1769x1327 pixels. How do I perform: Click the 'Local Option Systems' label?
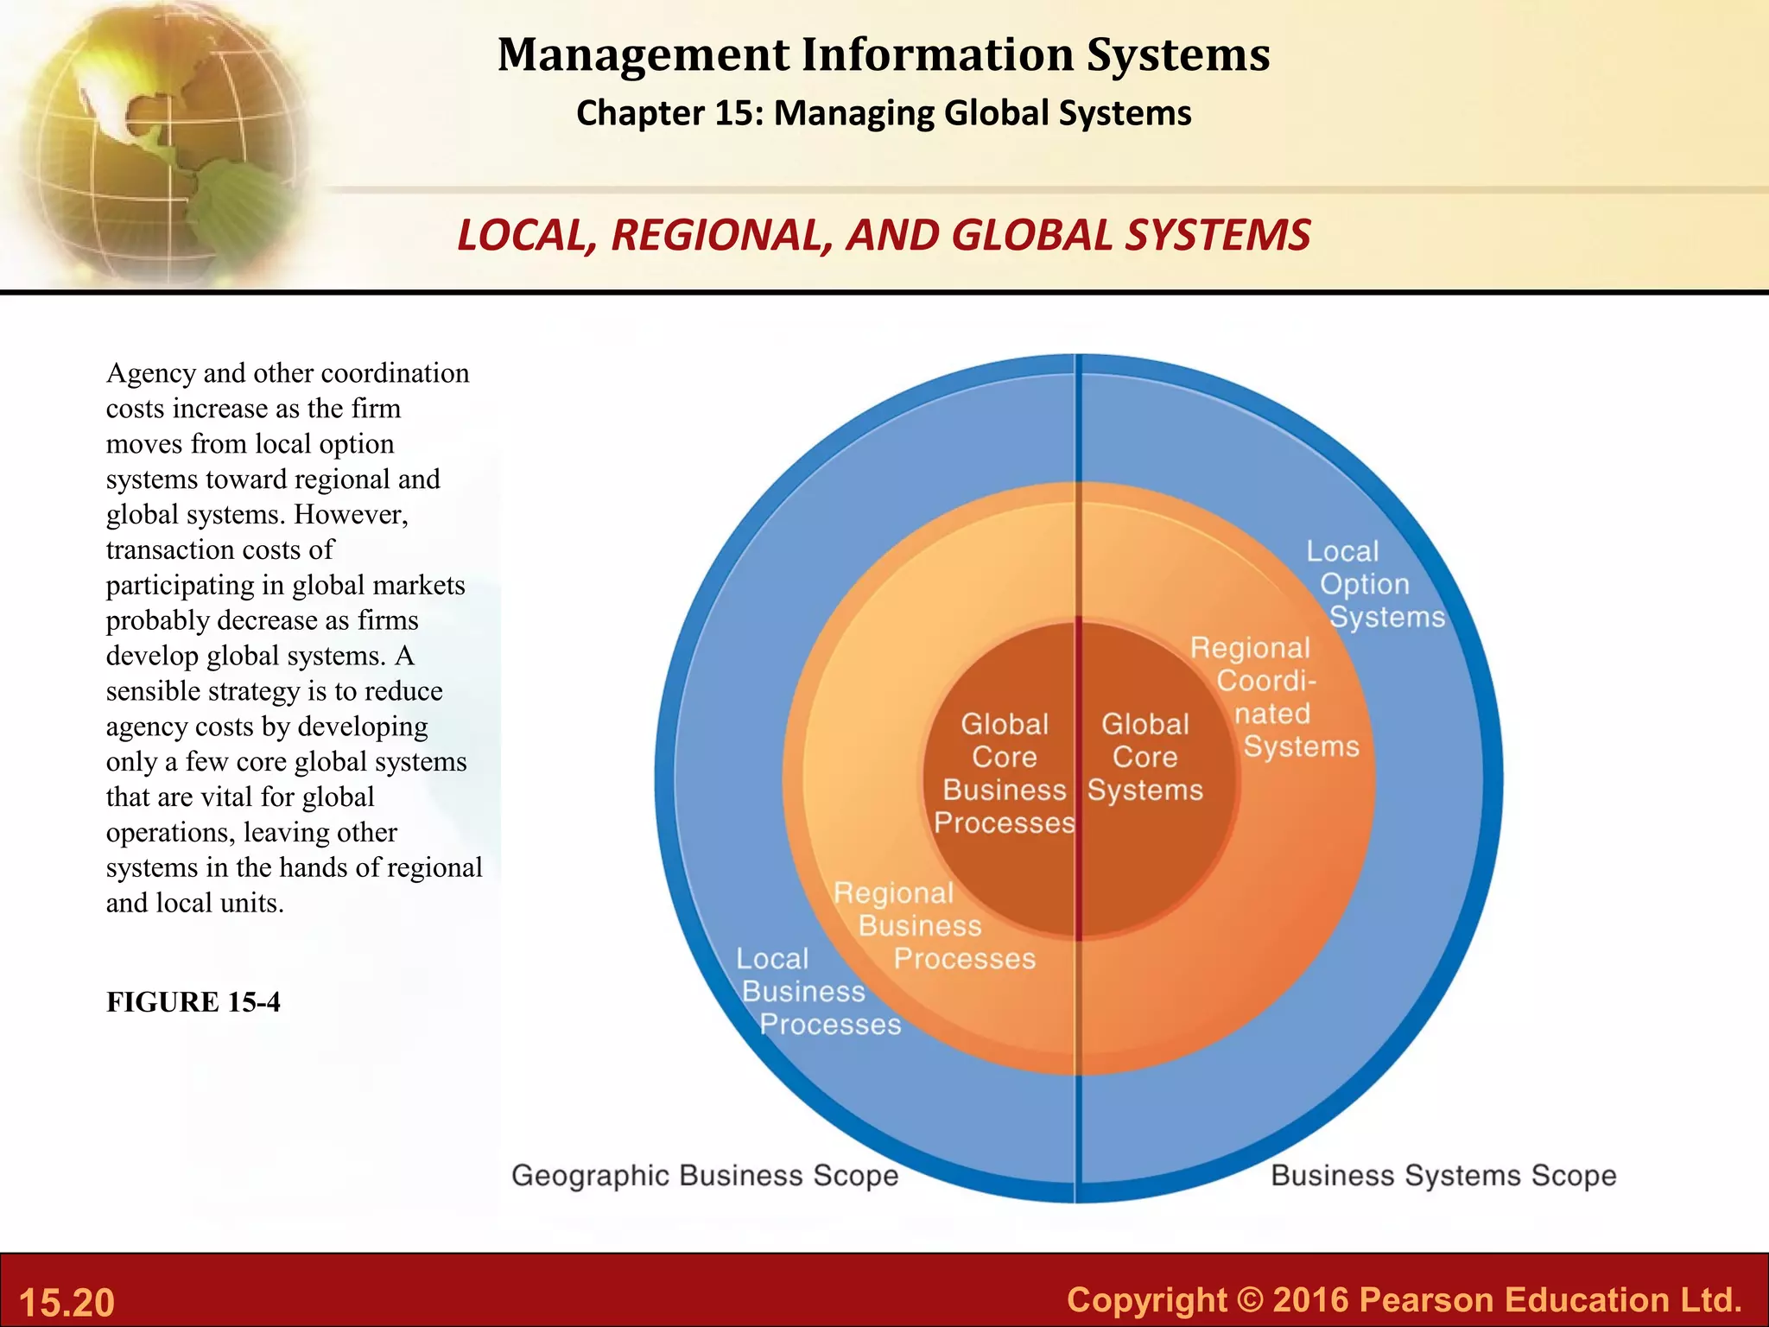1375,584
